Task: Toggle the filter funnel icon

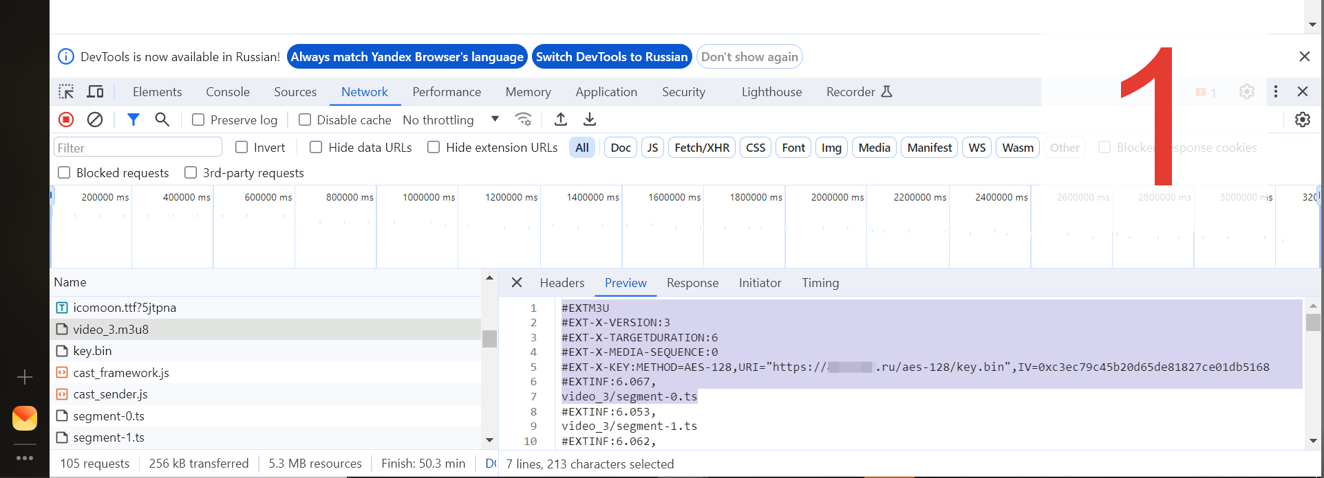Action: pyautogui.click(x=134, y=119)
